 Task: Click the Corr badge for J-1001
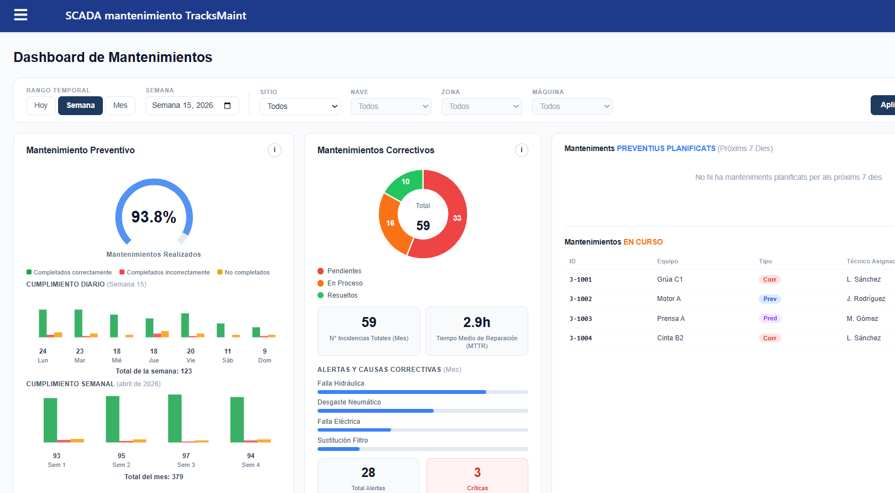pyautogui.click(x=769, y=279)
